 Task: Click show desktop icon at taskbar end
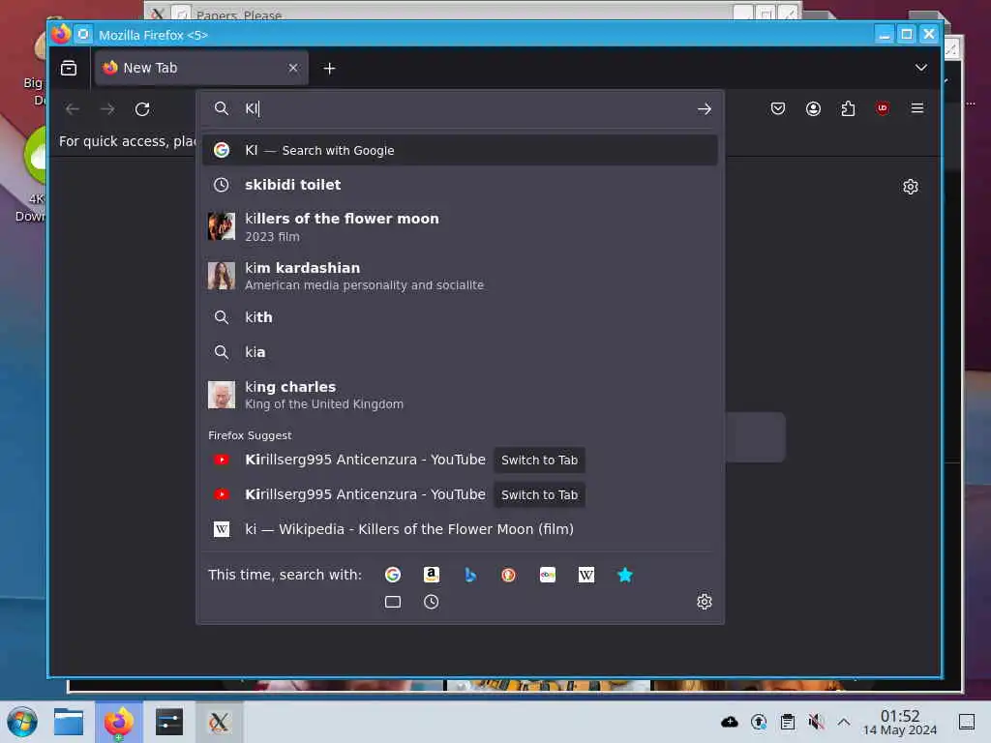coord(967,722)
